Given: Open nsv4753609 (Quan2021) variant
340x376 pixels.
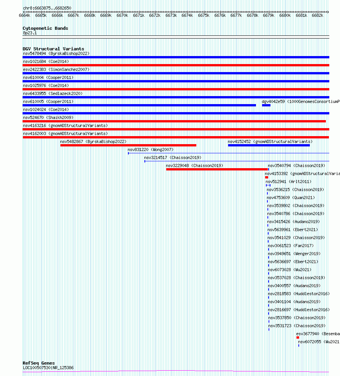Looking at the screenshot, I should click(291, 198).
